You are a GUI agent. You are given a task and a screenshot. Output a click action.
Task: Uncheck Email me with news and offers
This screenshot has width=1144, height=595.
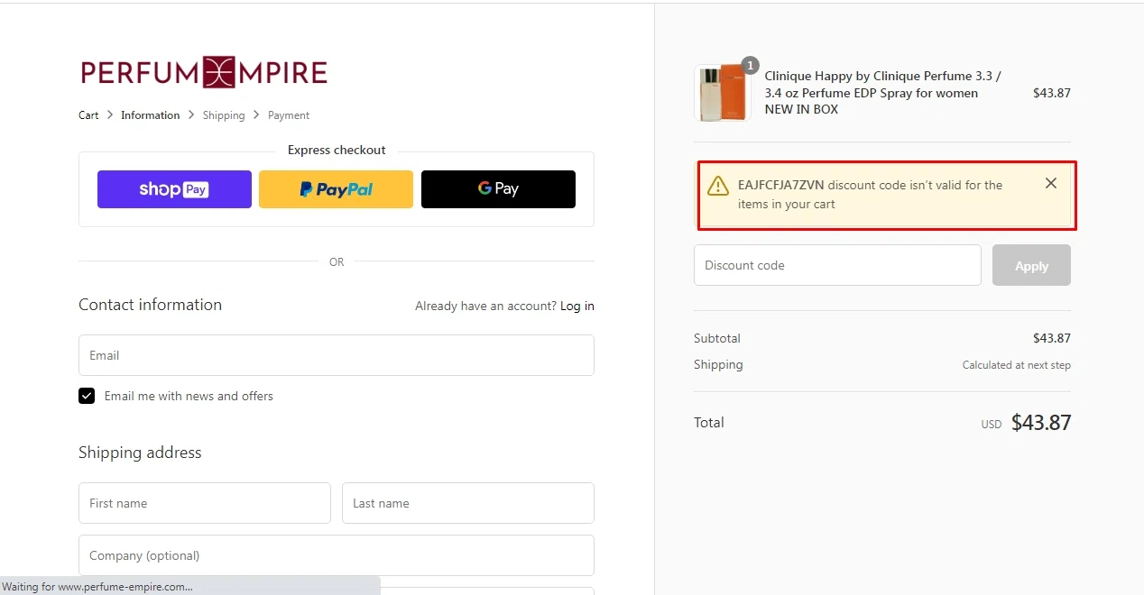pos(87,396)
